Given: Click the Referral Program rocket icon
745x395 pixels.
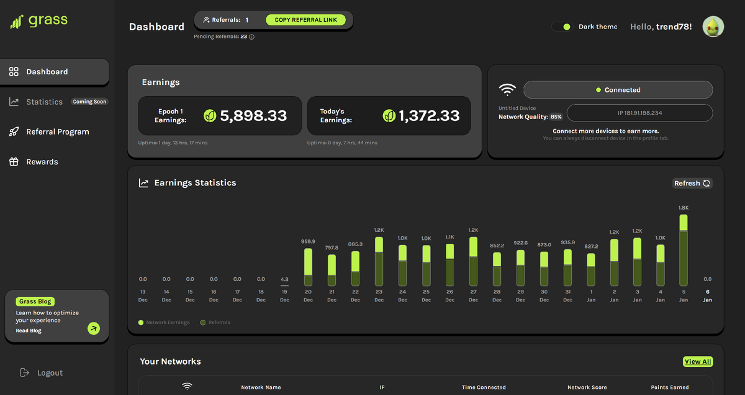Looking at the screenshot, I should [14, 131].
